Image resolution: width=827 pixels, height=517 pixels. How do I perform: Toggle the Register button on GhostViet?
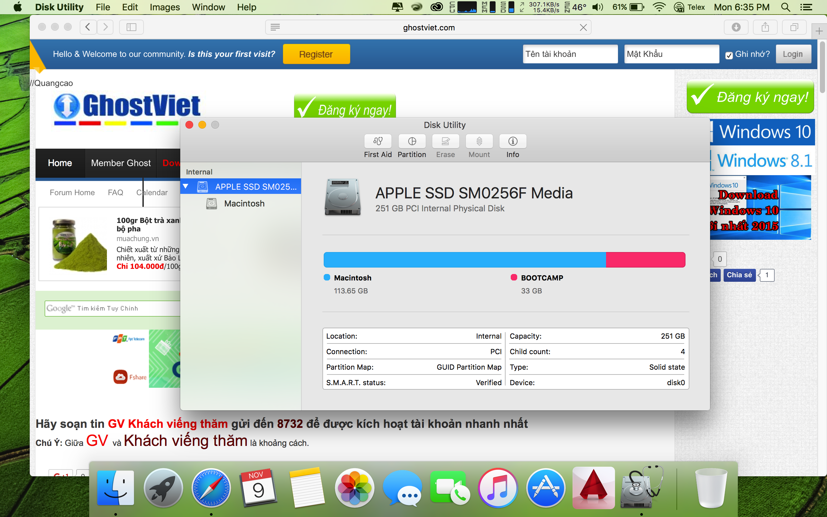(x=316, y=54)
